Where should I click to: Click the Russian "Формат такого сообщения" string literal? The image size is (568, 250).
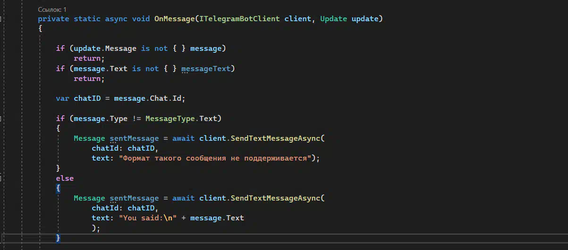215,158
